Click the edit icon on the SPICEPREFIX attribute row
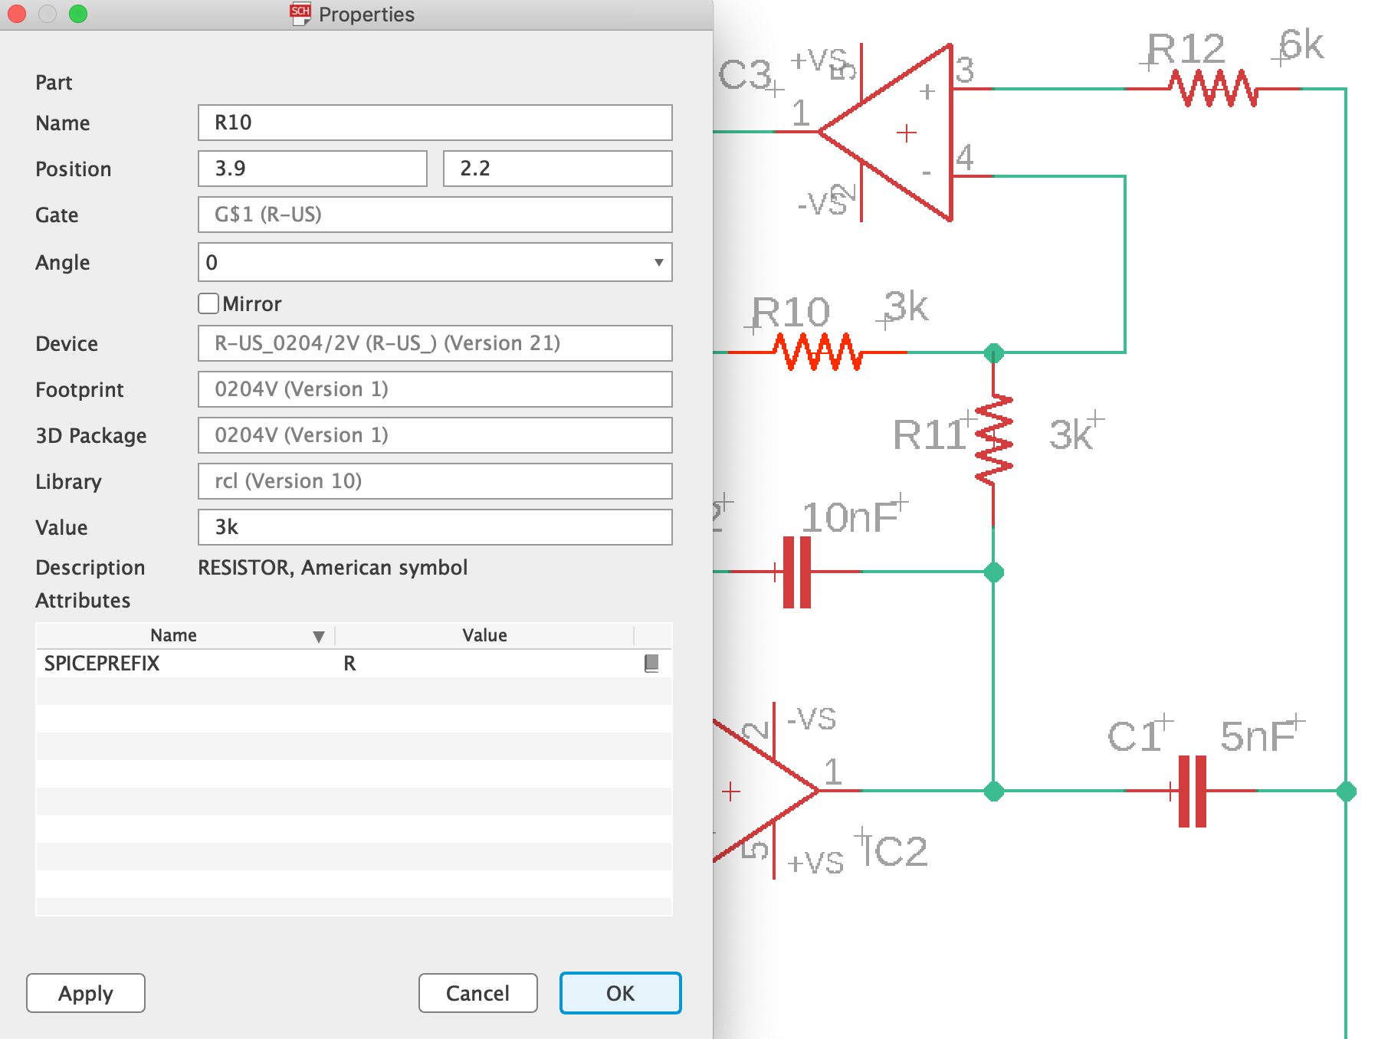Viewport: 1378px width, 1039px height. click(x=651, y=664)
